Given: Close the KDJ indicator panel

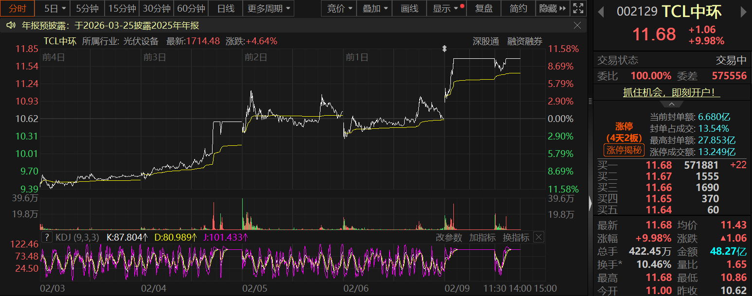Looking at the screenshot, I should 538,237.
